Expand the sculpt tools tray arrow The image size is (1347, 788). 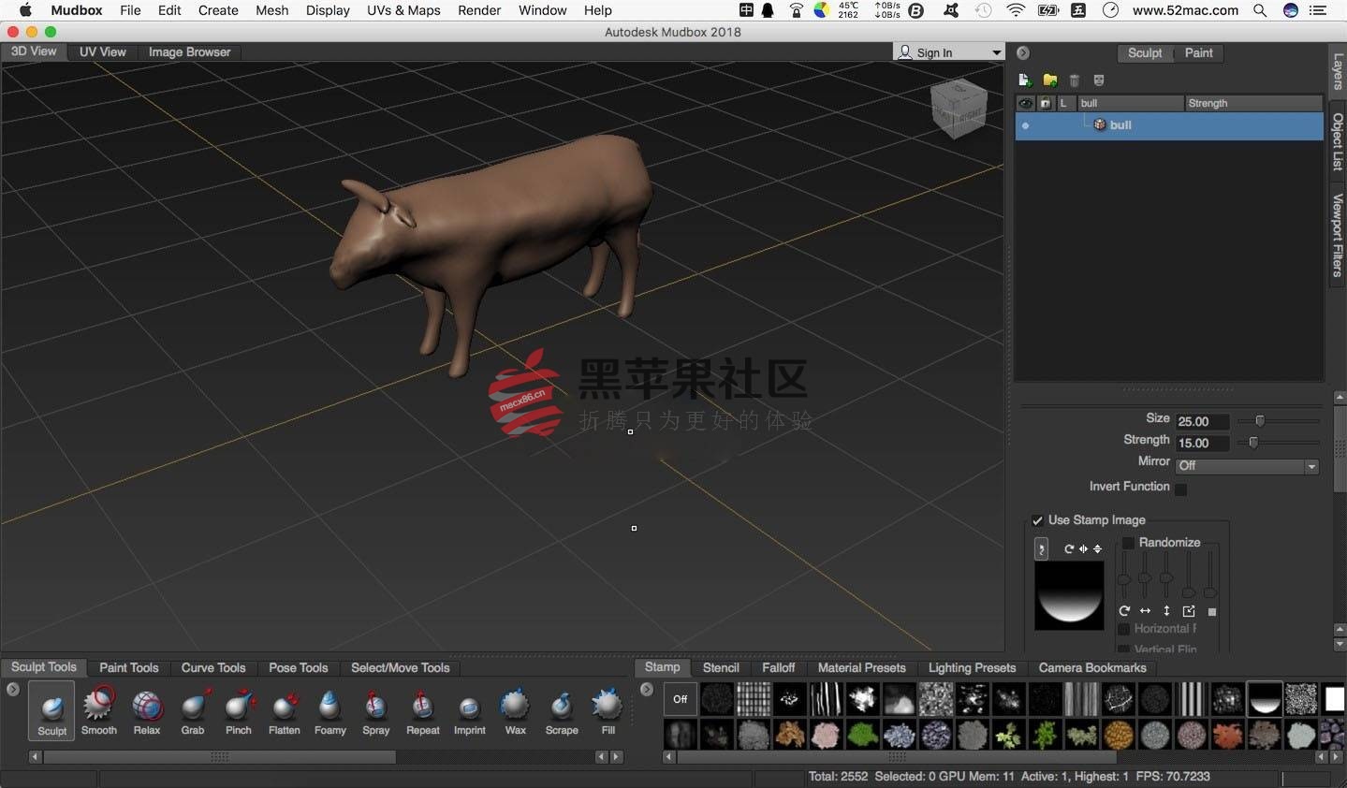(x=12, y=689)
